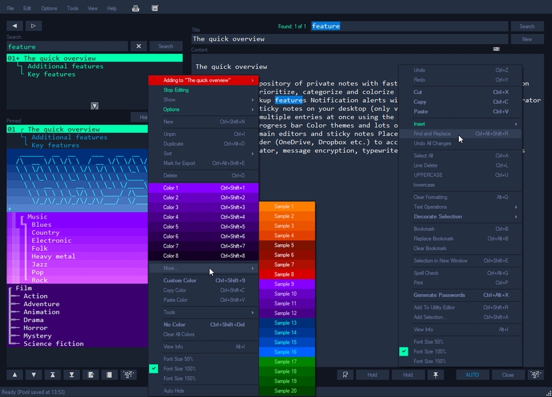552x397 pixels.
Task: Click the find field showing highlighted feature
Action: tap(409, 26)
